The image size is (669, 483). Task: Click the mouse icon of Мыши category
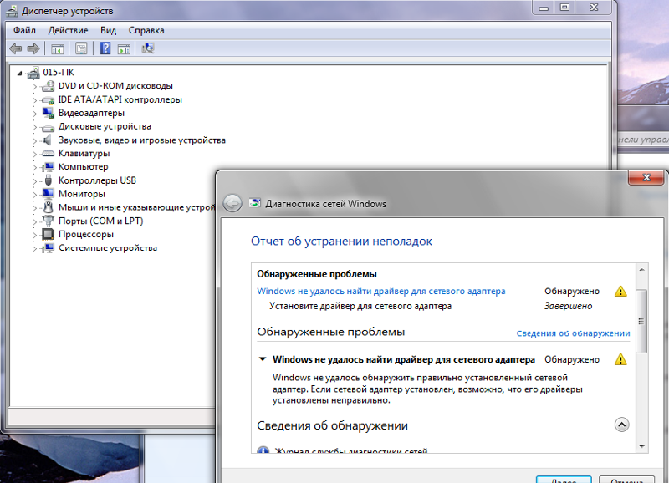tap(49, 207)
